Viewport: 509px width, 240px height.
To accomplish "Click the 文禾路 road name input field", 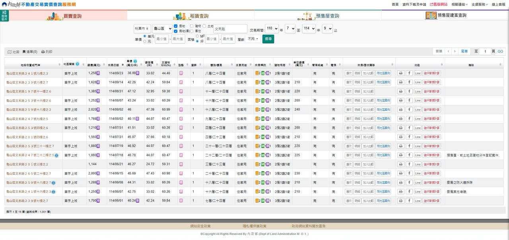I will tap(230, 29).
